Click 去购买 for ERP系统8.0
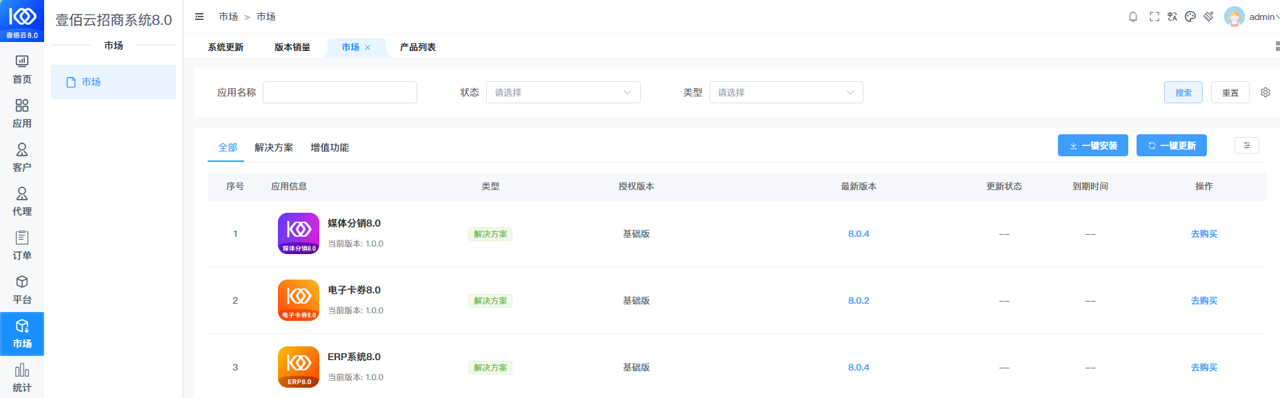 point(1204,368)
